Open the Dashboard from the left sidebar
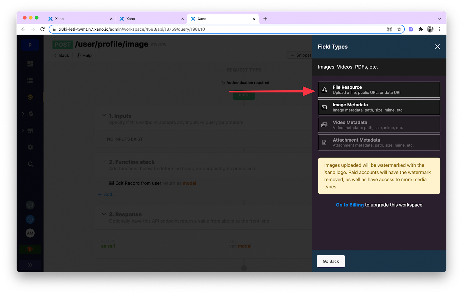The height and width of the screenshot is (294, 463). pos(30,64)
